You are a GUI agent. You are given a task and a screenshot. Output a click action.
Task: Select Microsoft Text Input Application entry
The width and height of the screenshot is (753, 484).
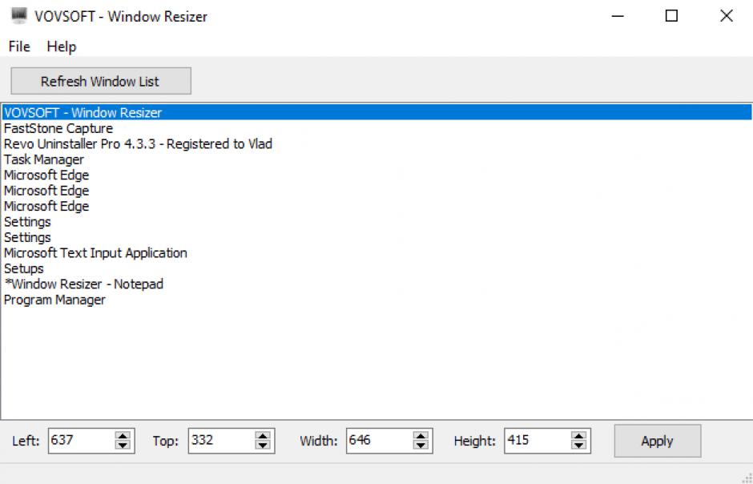[x=376, y=252]
